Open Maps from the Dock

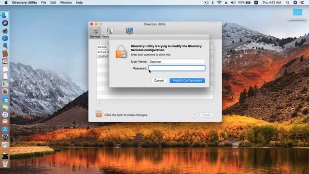click(x=5, y=84)
